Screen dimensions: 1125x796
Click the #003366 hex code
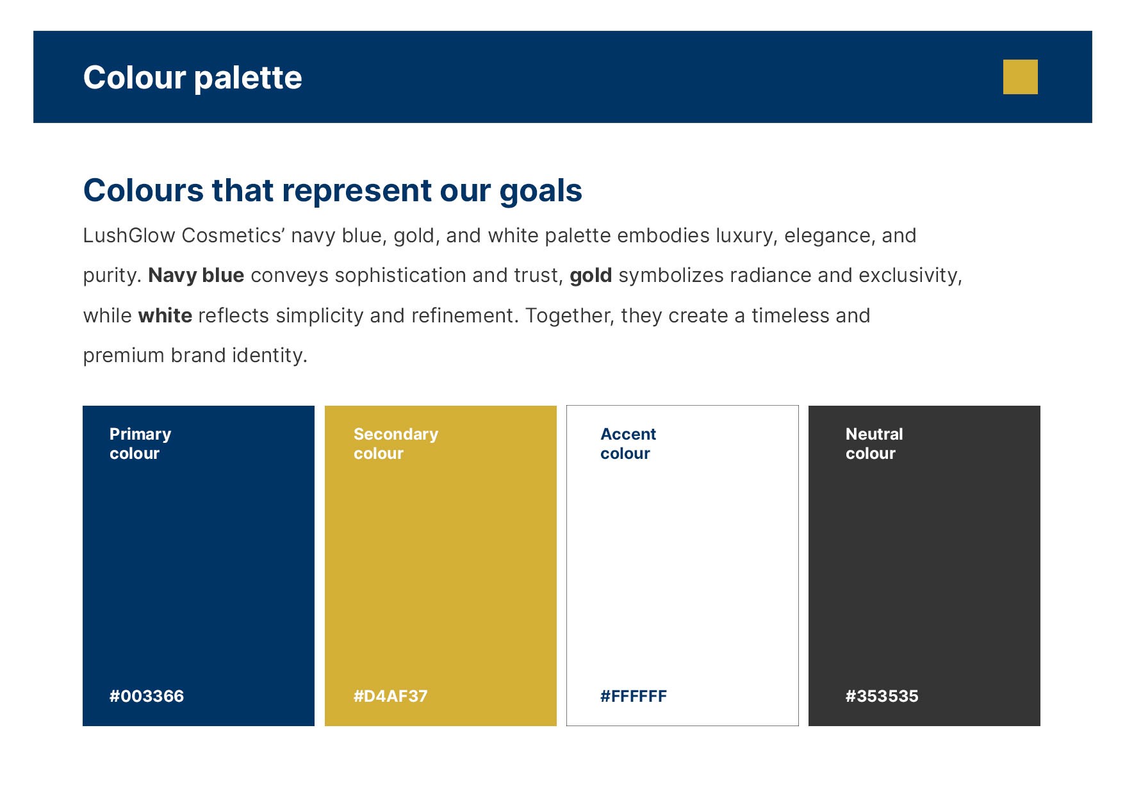coord(147,696)
